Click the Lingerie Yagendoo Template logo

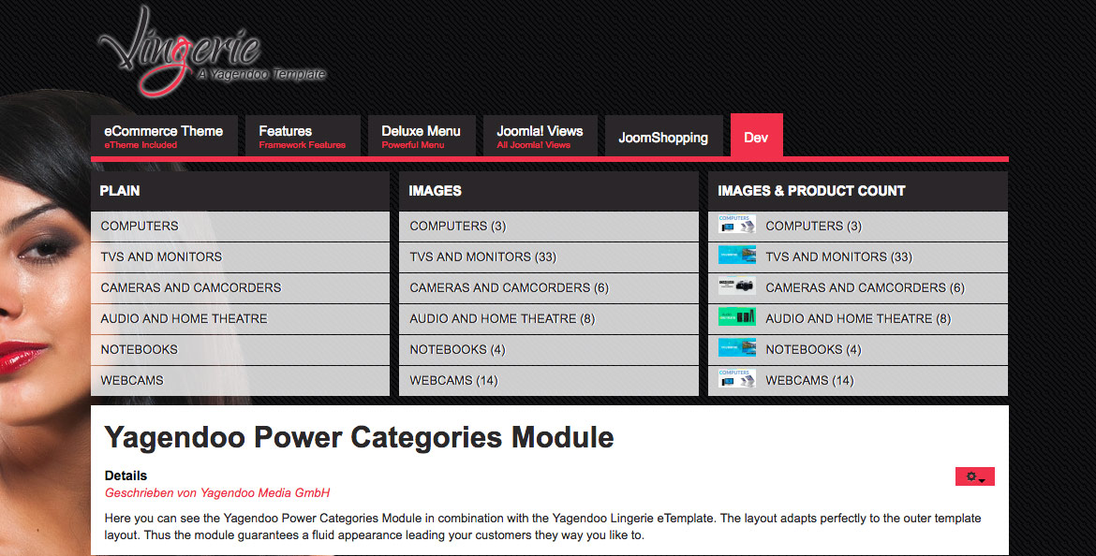pyautogui.click(x=212, y=51)
